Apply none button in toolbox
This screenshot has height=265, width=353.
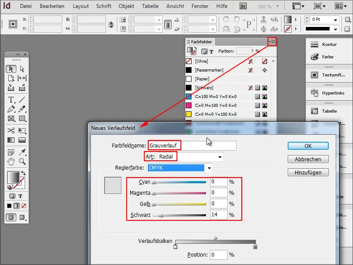click(24, 206)
